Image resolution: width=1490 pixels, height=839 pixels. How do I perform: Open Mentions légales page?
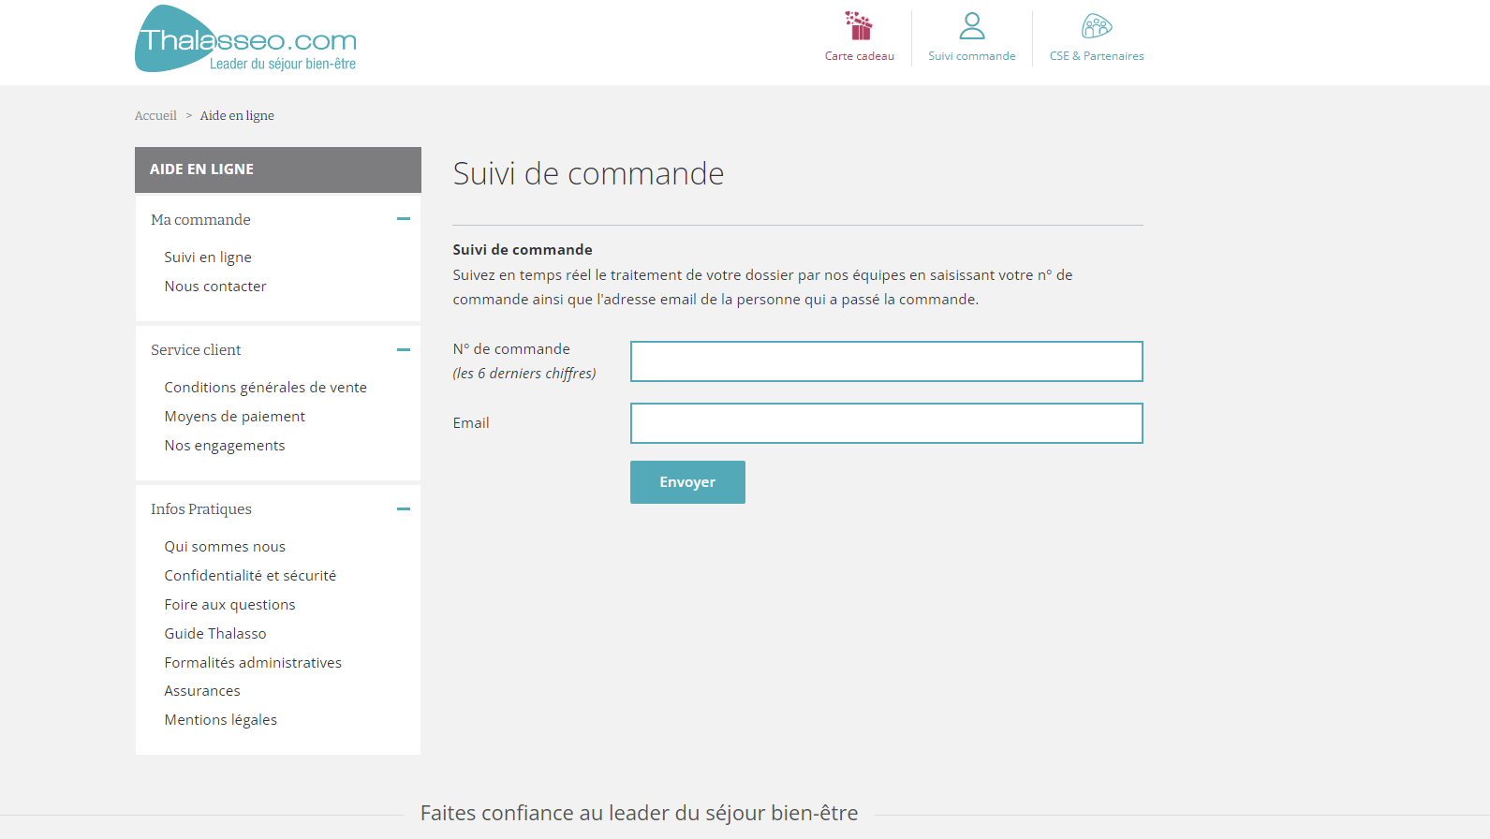[221, 720]
